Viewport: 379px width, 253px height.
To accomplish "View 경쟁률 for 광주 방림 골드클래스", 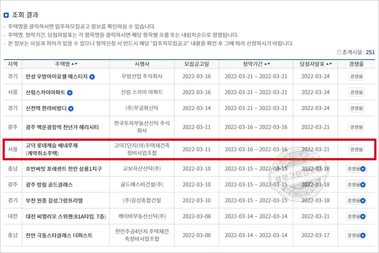I will [356, 184].
